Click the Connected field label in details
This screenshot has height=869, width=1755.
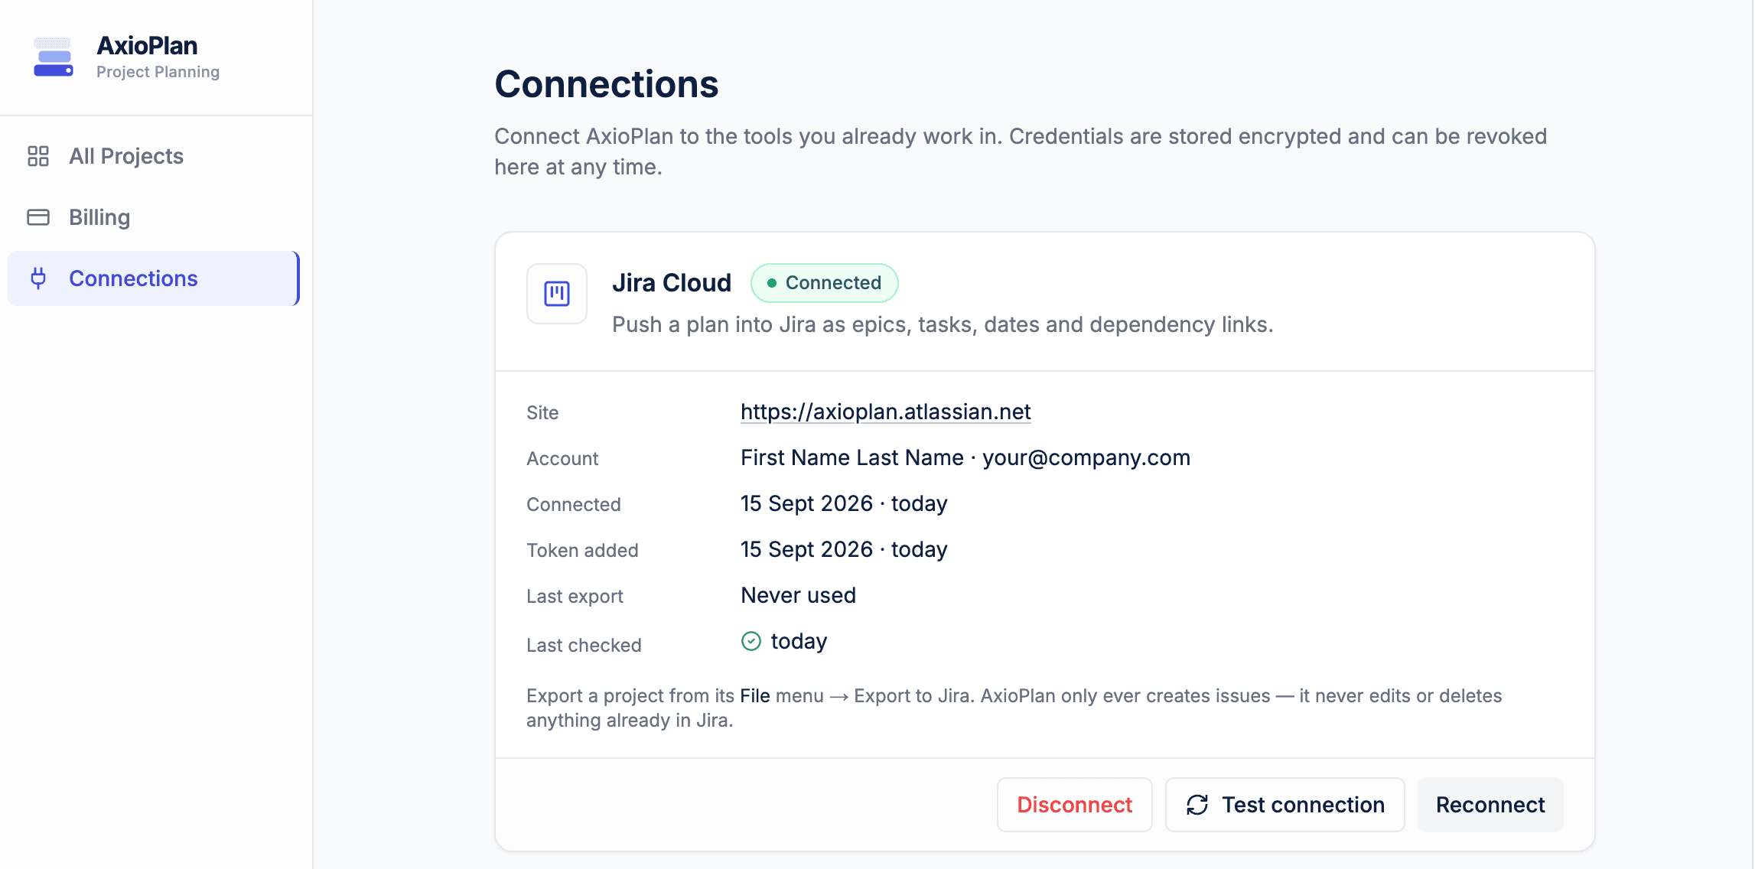574,504
